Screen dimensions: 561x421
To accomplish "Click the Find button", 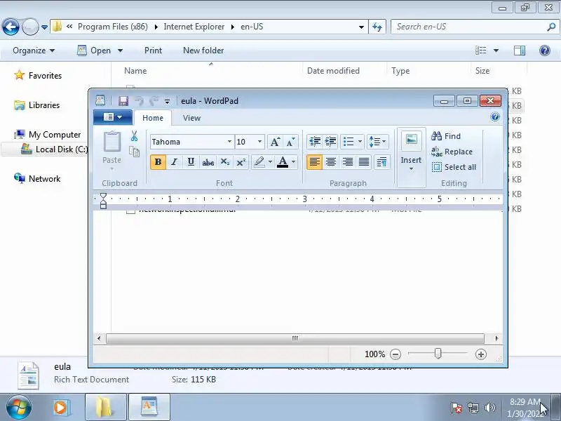I will point(446,136).
